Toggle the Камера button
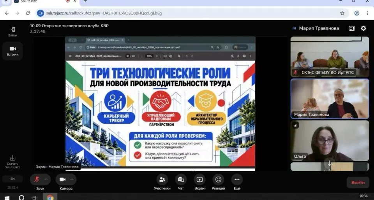The image size is (374, 200). click(x=62, y=179)
